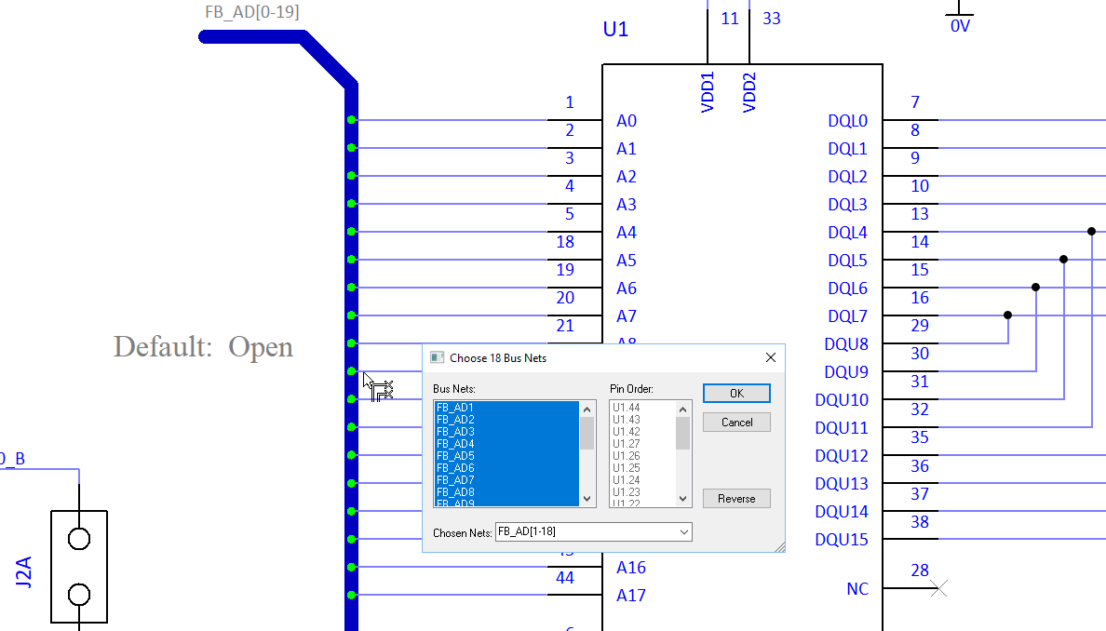The height and width of the screenshot is (631, 1106).
Task: Select FB_AD8 in Bus Nets list
Action: pyautogui.click(x=506, y=491)
